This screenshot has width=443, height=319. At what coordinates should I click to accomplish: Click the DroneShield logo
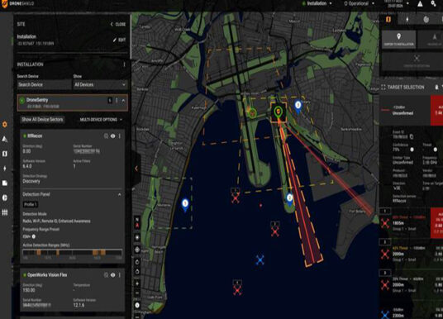click(x=17, y=3)
